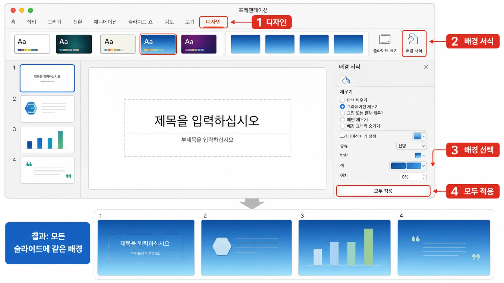Click the 위치 stepper arrows
The image size is (504, 283).
pos(424,177)
